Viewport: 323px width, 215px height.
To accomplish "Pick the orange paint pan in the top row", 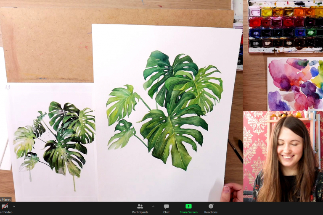I will tap(299, 13).
